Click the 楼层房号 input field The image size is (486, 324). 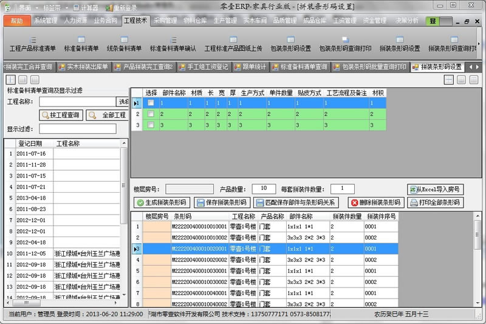click(x=190, y=189)
